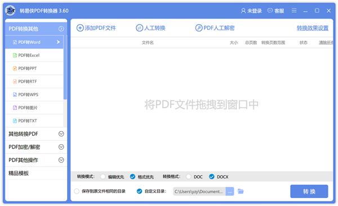Open the hamburger menu icon
The height and width of the screenshot is (206, 338).
coord(294,11)
